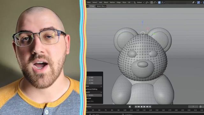Click the transform orientation axes icon
This screenshot has height=115, width=204.
pos(135,2)
